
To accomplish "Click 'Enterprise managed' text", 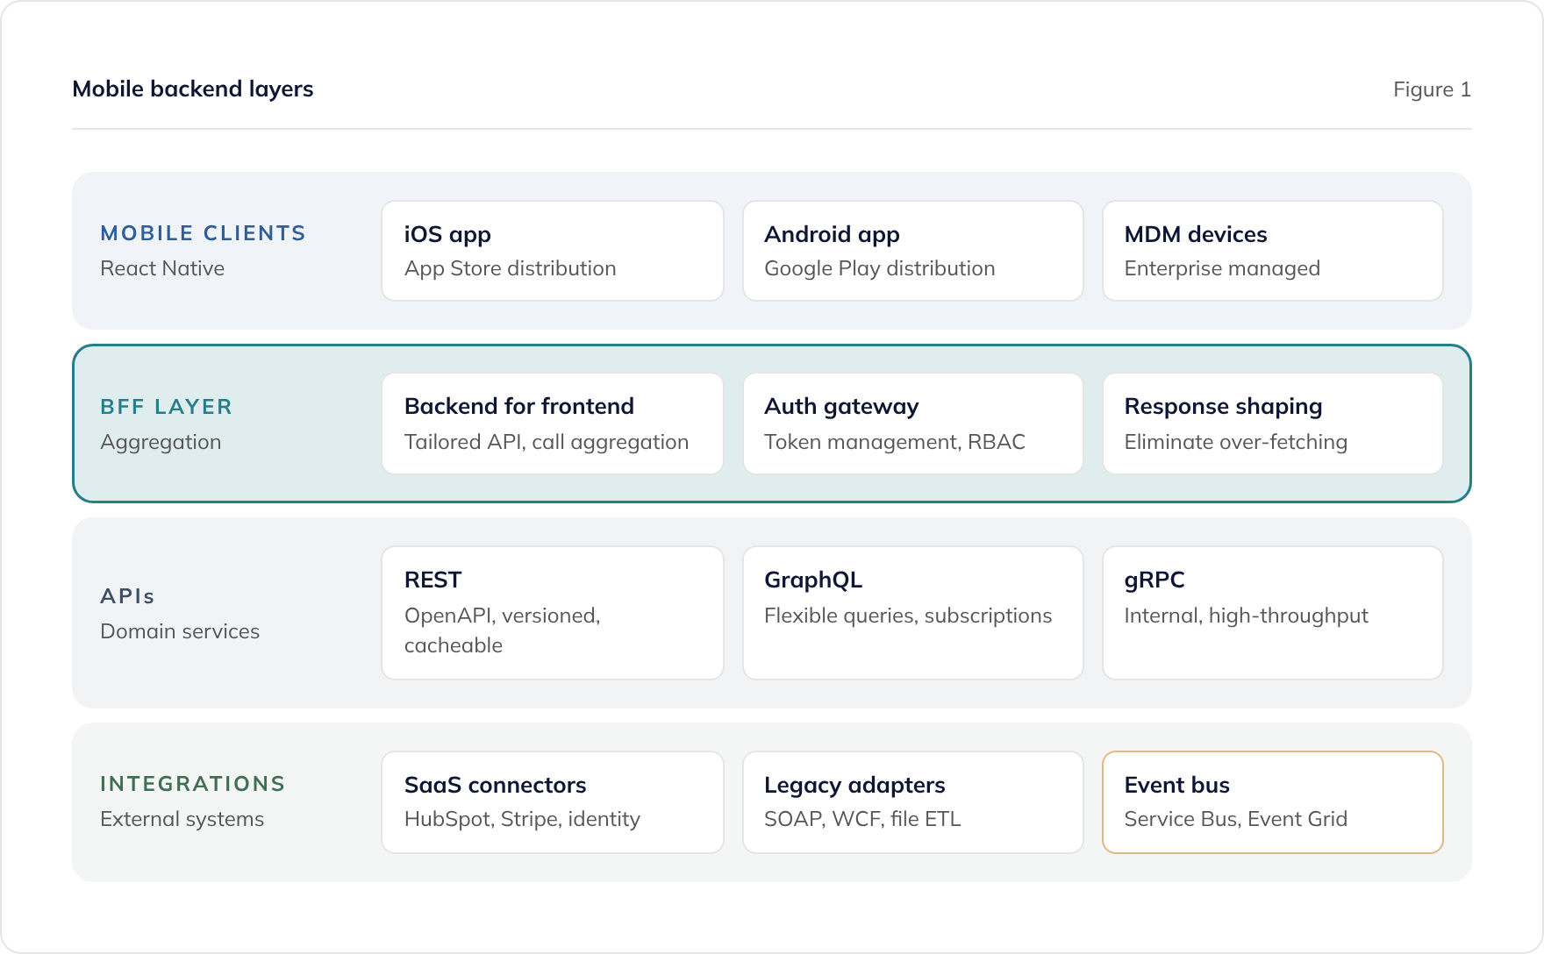I will click(x=1222, y=268).
